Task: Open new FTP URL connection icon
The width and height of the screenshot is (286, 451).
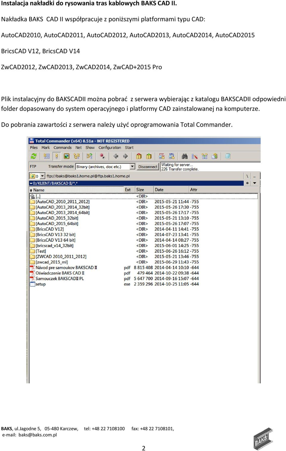Action: click(172, 156)
